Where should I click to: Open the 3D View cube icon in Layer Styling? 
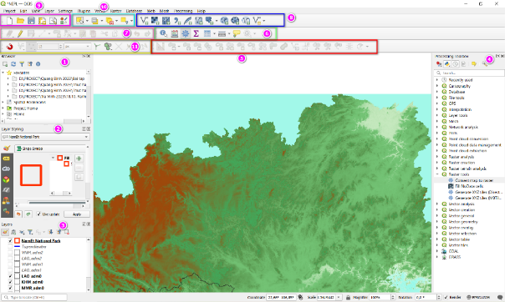6,179
